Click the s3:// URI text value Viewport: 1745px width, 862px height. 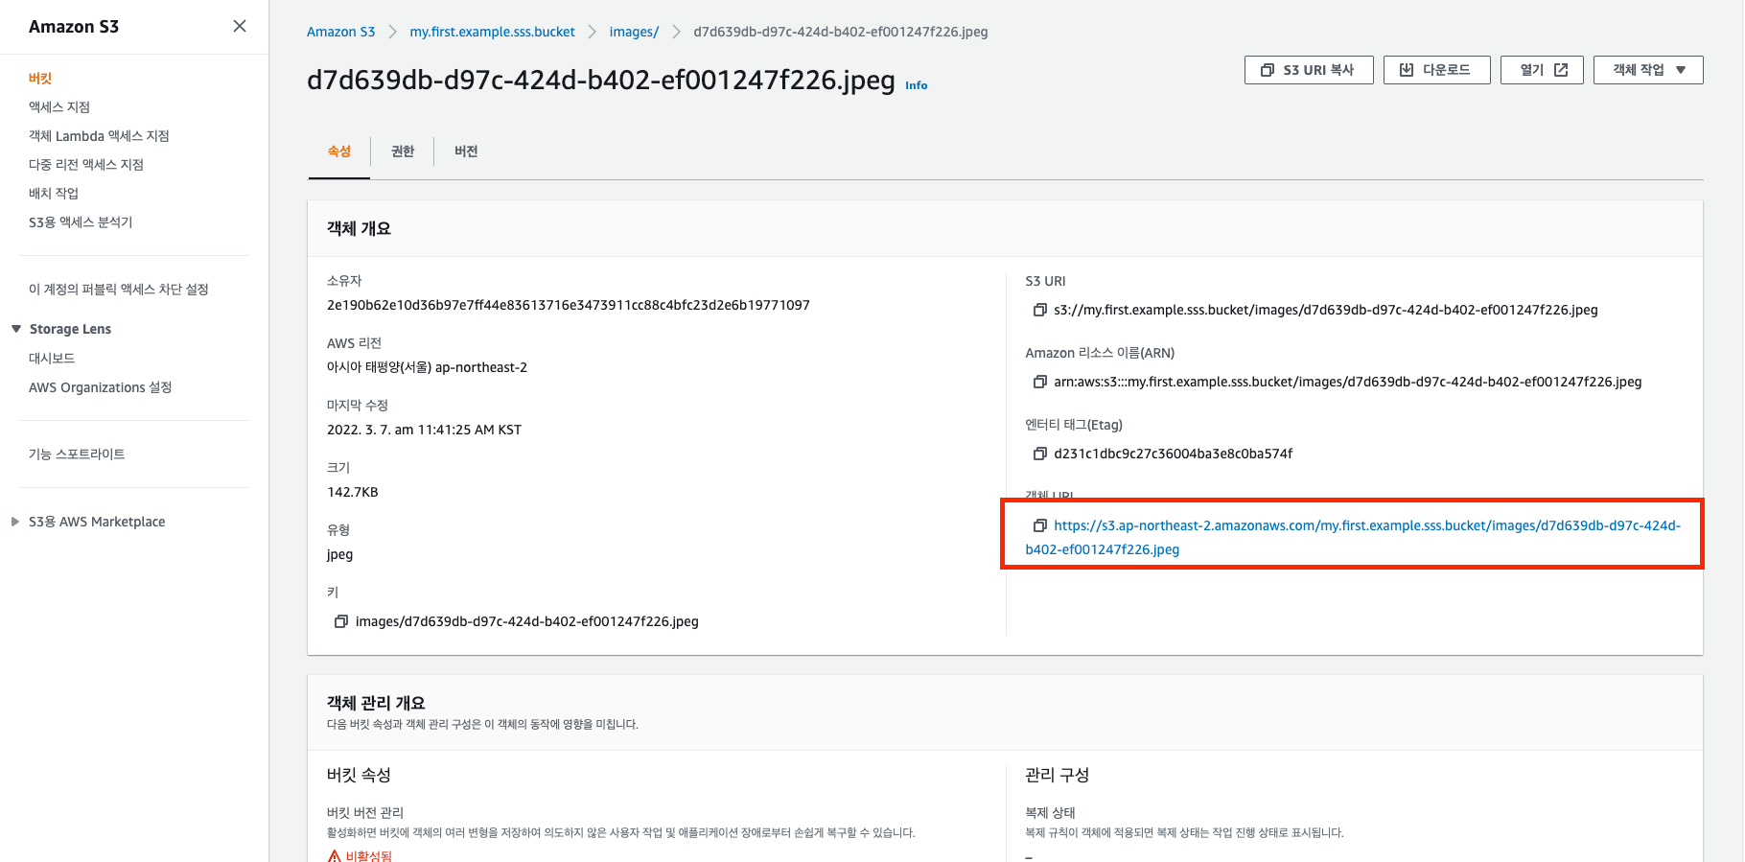[1326, 310]
